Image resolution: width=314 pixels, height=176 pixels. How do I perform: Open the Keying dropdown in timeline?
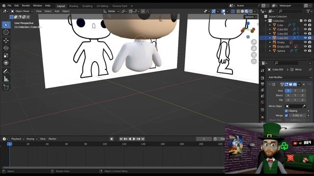click(32, 139)
